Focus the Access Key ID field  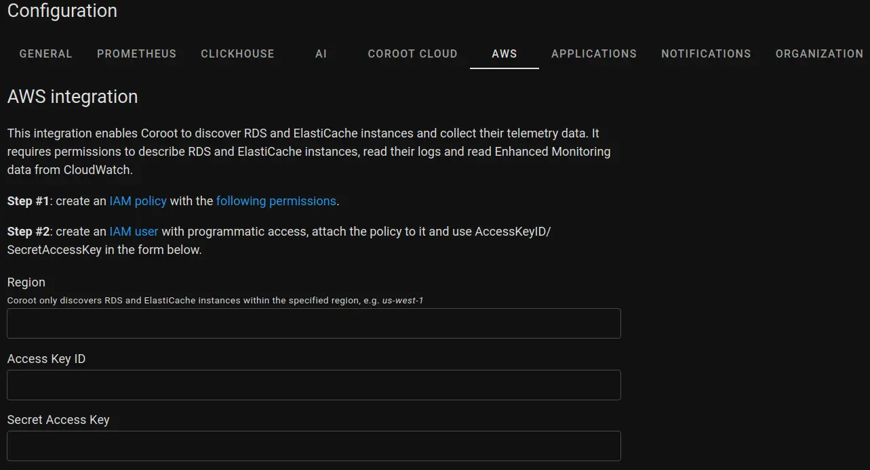click(x=314, y=385)
